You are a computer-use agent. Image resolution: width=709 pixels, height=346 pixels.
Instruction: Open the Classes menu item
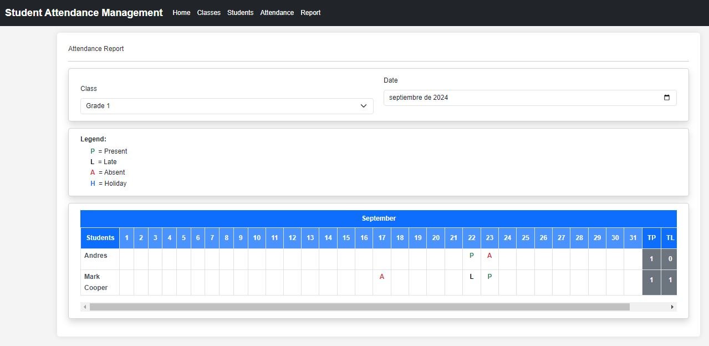[x=208, y=13]
